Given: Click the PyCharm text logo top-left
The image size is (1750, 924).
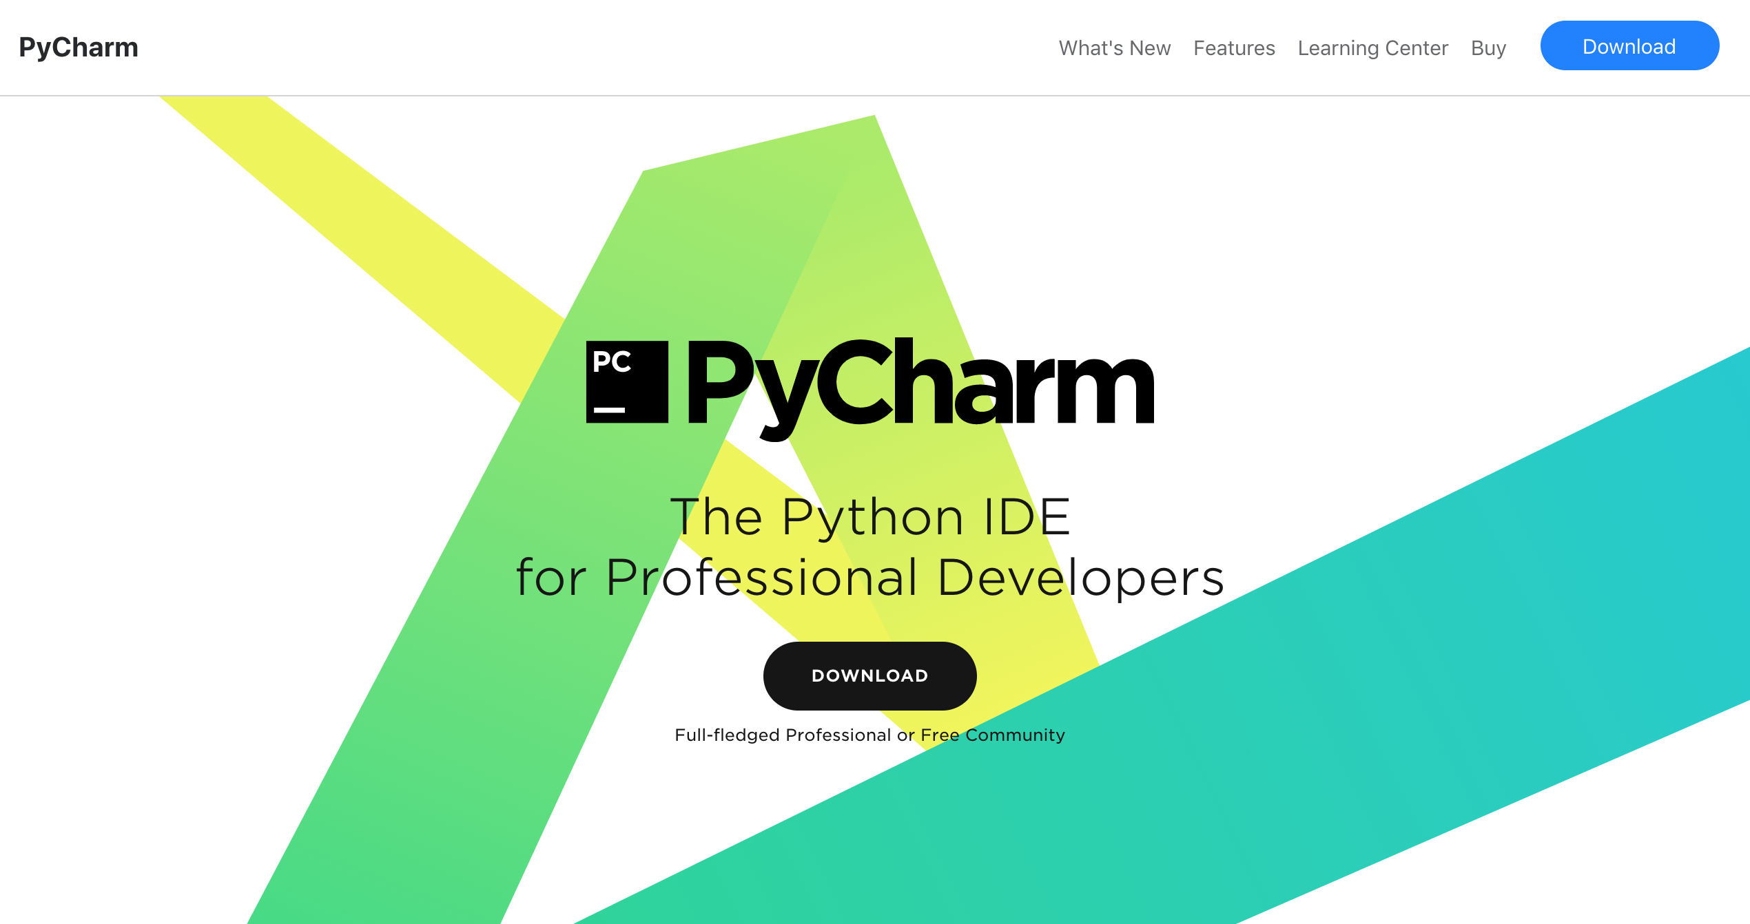Looking at the screenshot, I should (80, 48).
